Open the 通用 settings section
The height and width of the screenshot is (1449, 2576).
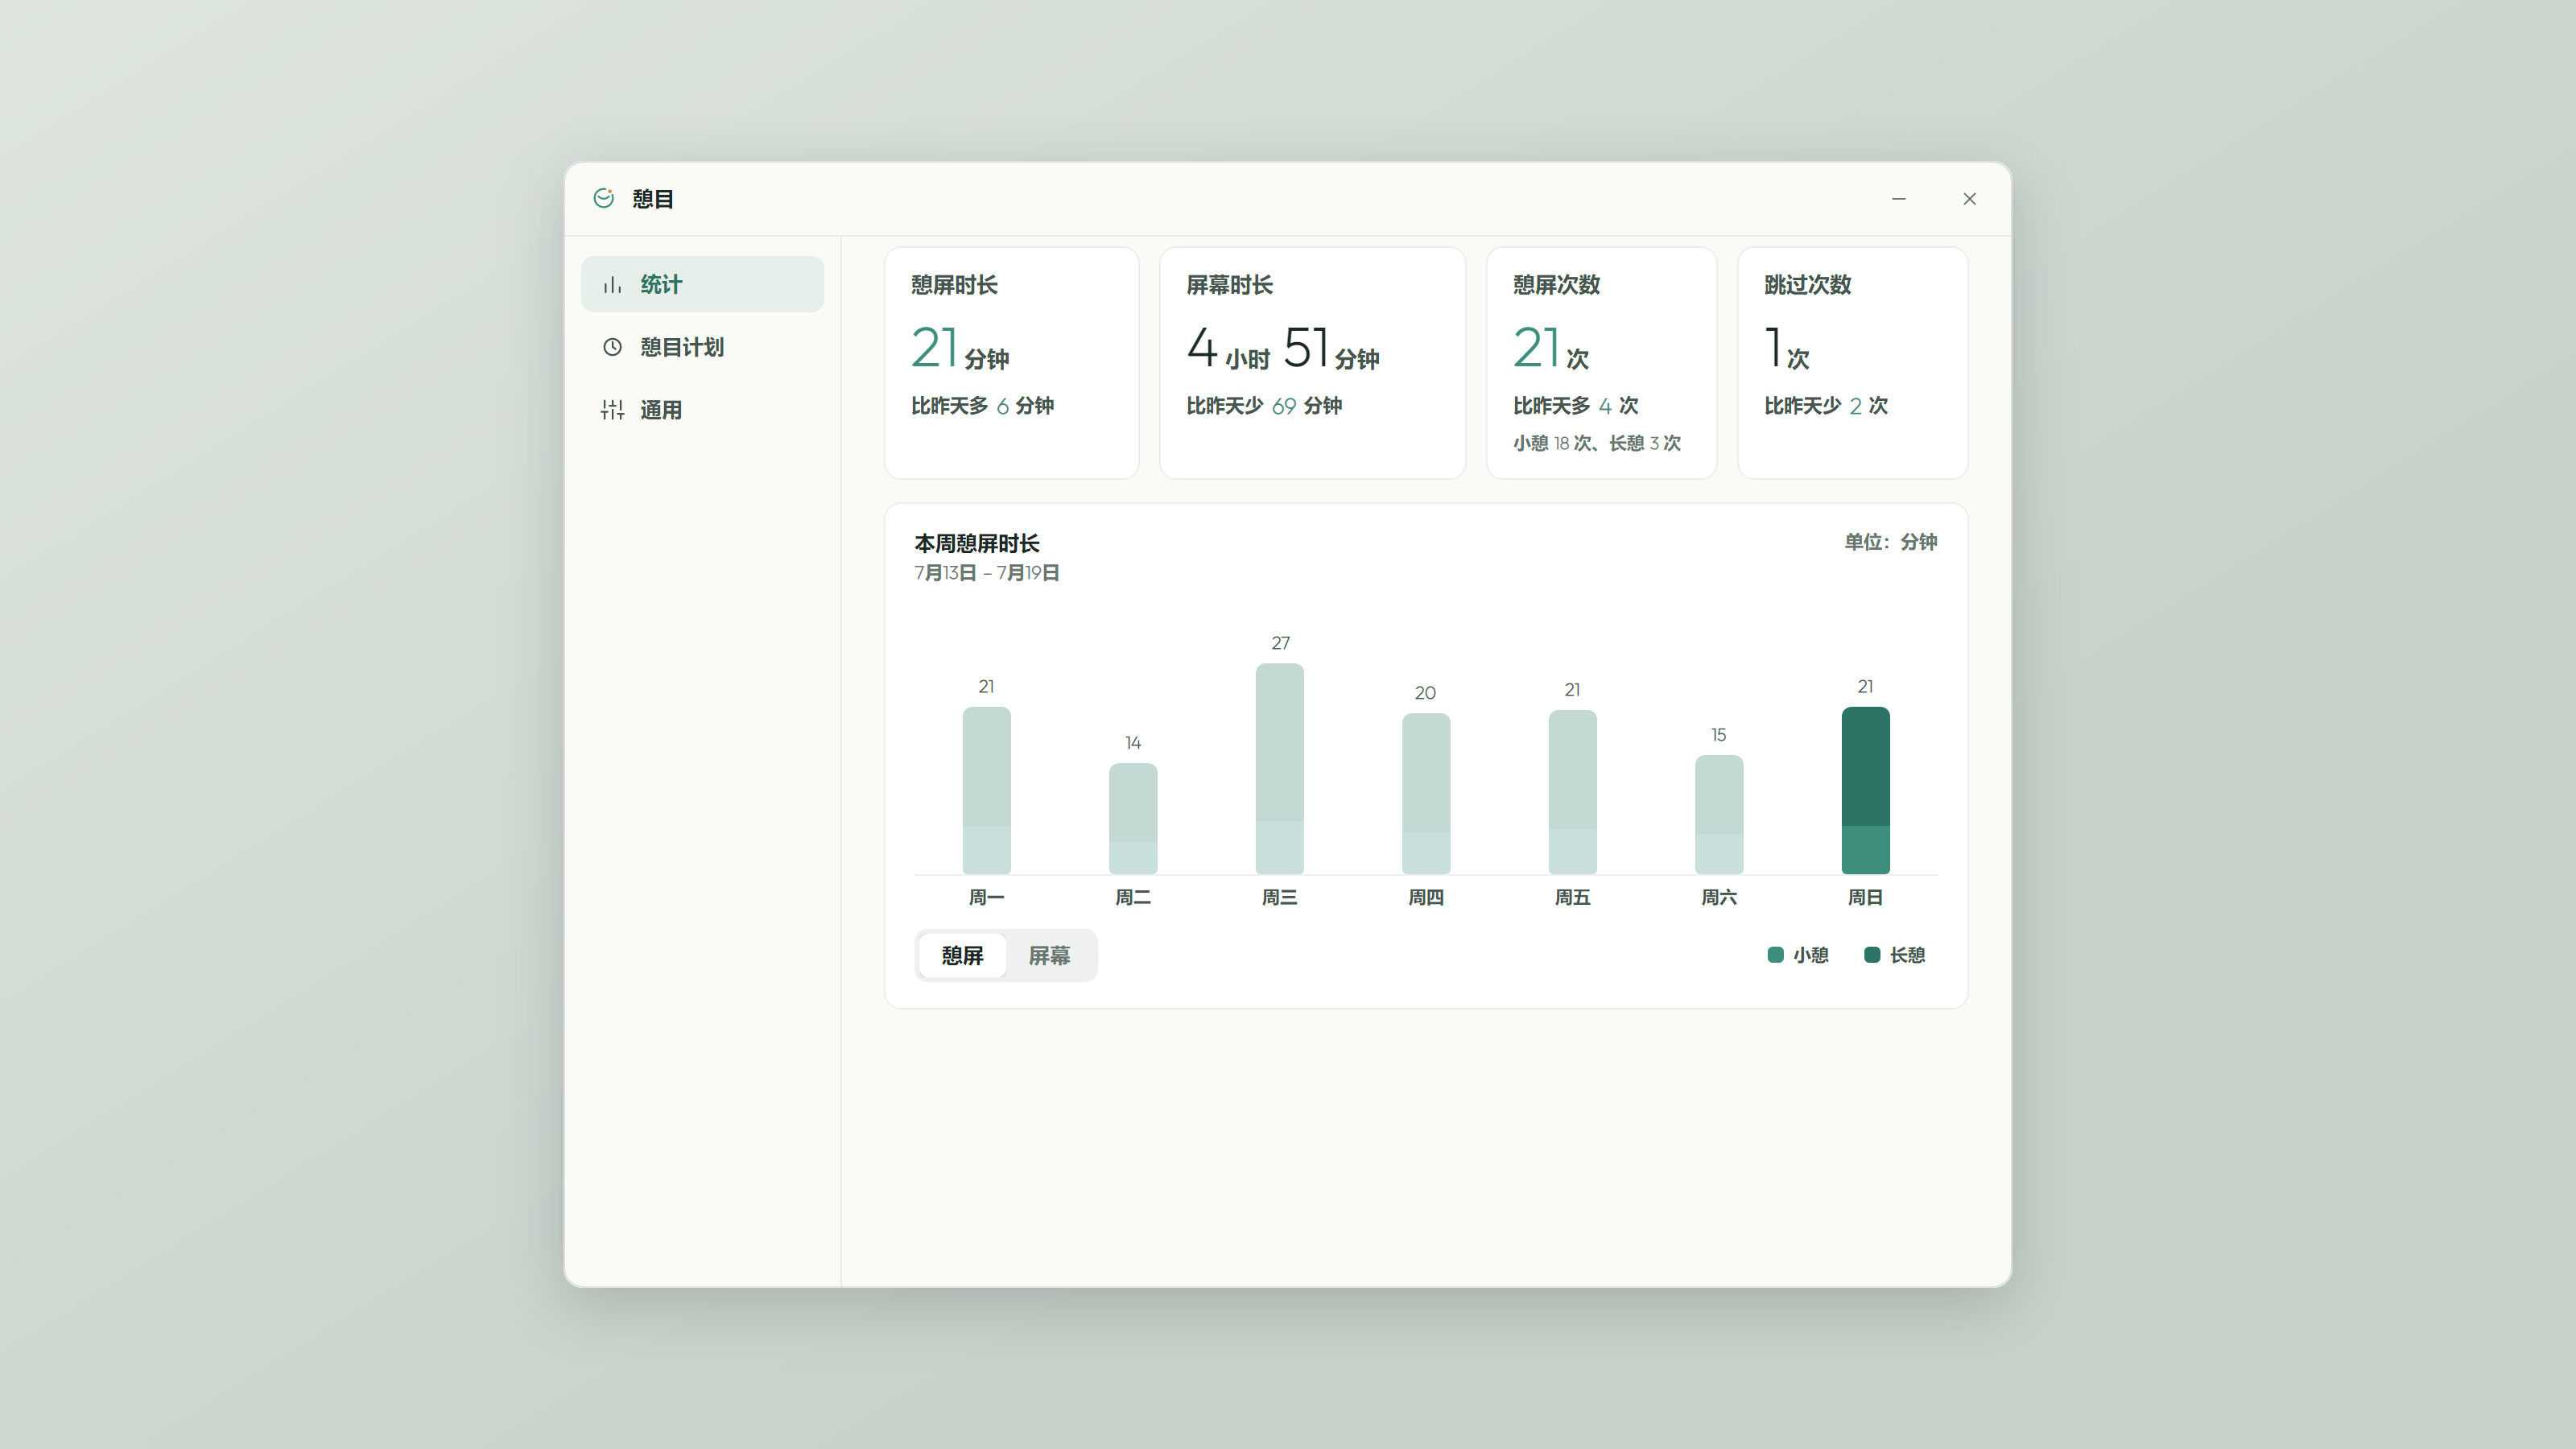pos(702,410)
